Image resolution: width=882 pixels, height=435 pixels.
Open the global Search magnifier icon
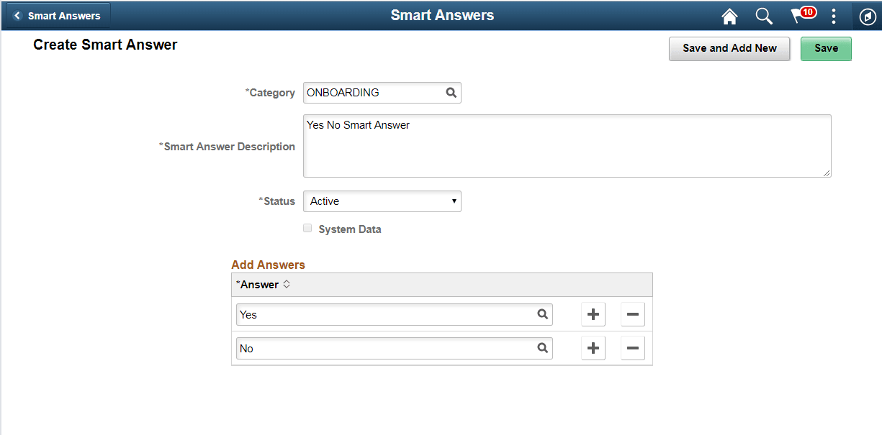[764, 16]
